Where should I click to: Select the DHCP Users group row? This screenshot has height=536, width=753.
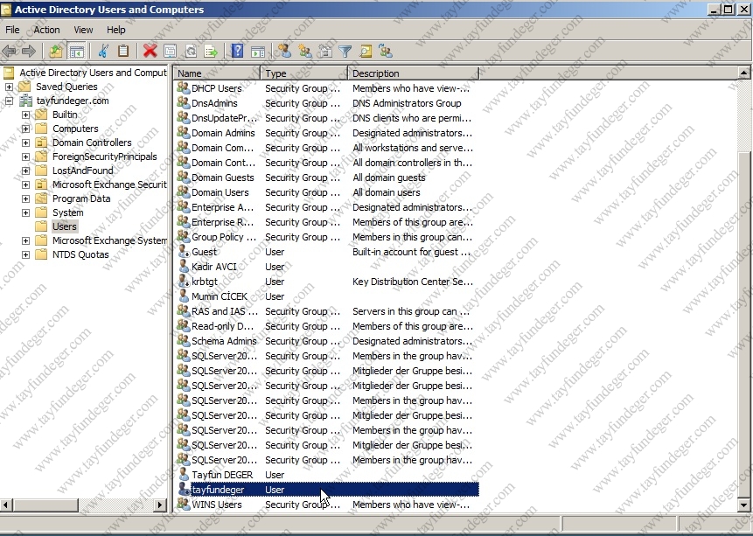point(326,88)
